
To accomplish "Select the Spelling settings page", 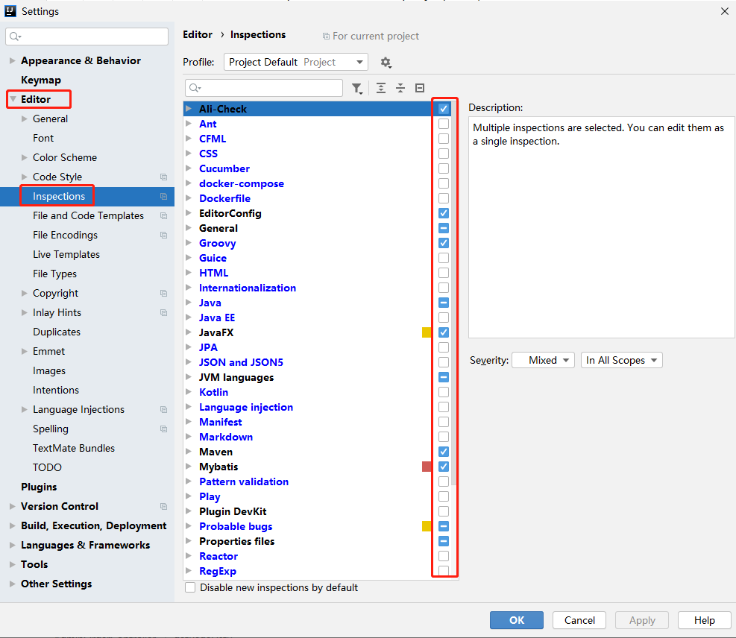I will click(51, 429).
